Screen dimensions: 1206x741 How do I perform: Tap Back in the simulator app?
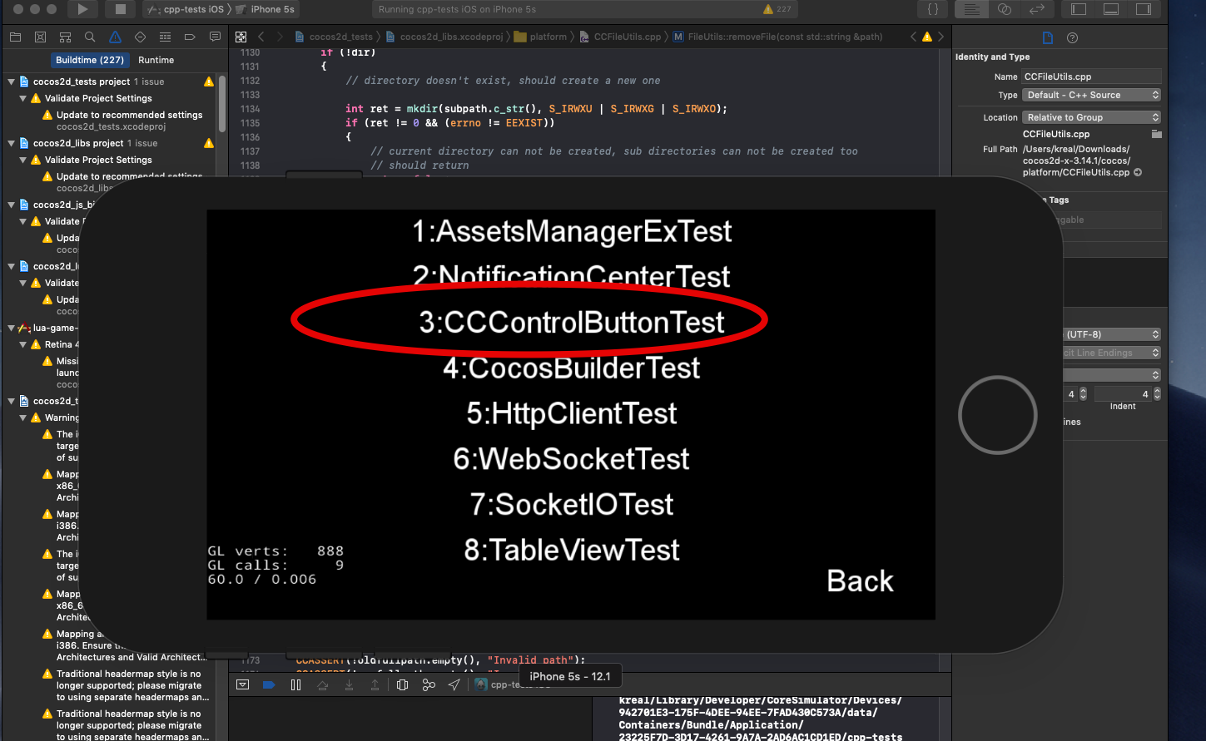coord(860,580)
